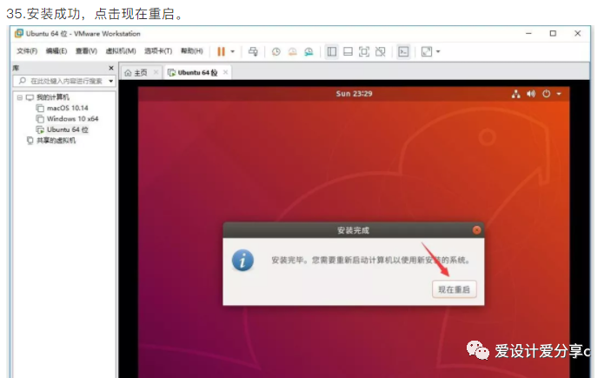Open the 虚拟机(M) menu
611x378 pixels.
coord(121,51)
